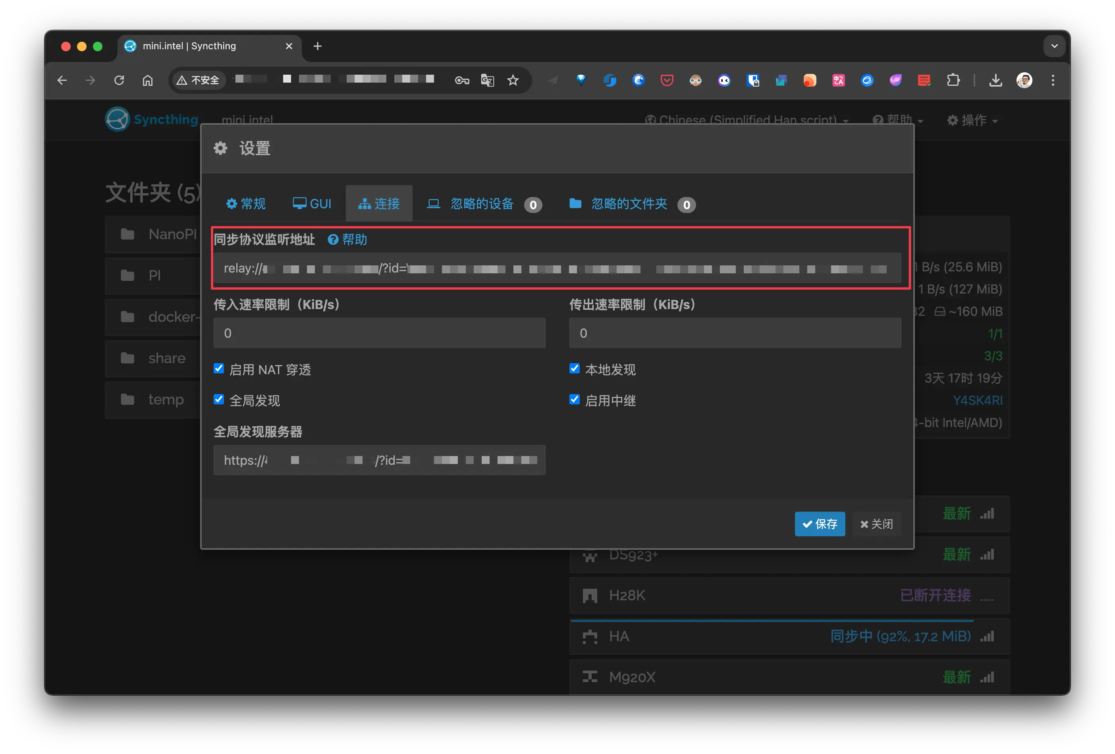Image resolution: width=1115 pixels, height=754 pixels.
Task: Click the 传入速率限制 input field
Action: pos(379,333)
